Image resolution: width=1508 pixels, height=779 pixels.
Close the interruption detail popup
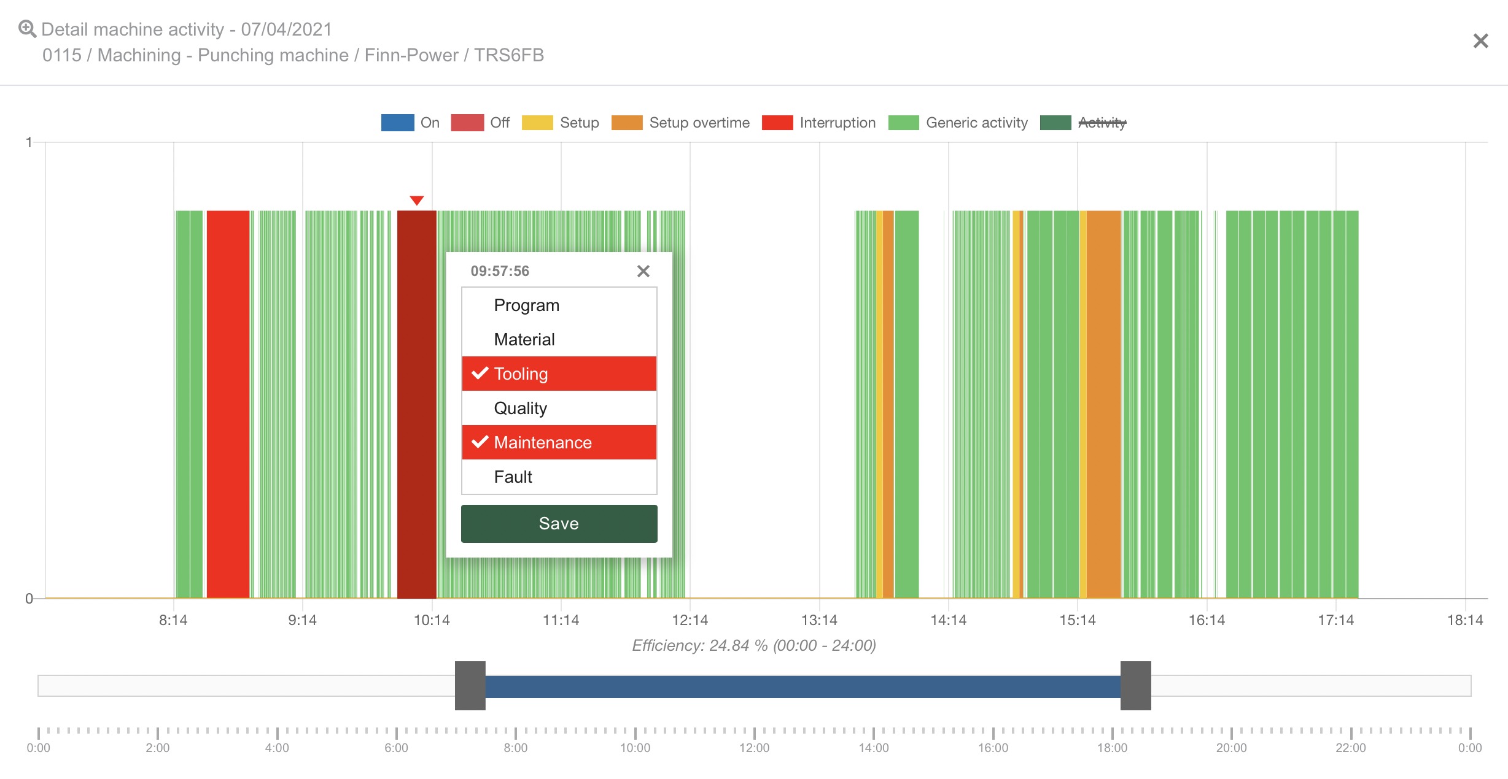(643, 271)
